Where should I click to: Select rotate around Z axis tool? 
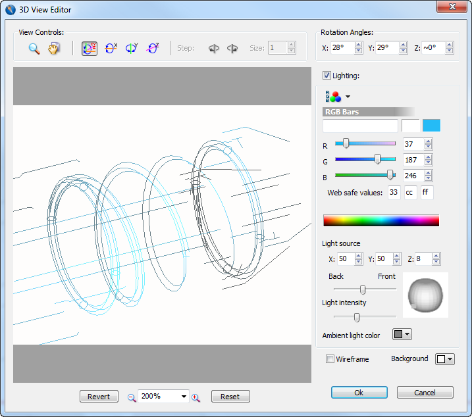[x=153, y=48]
